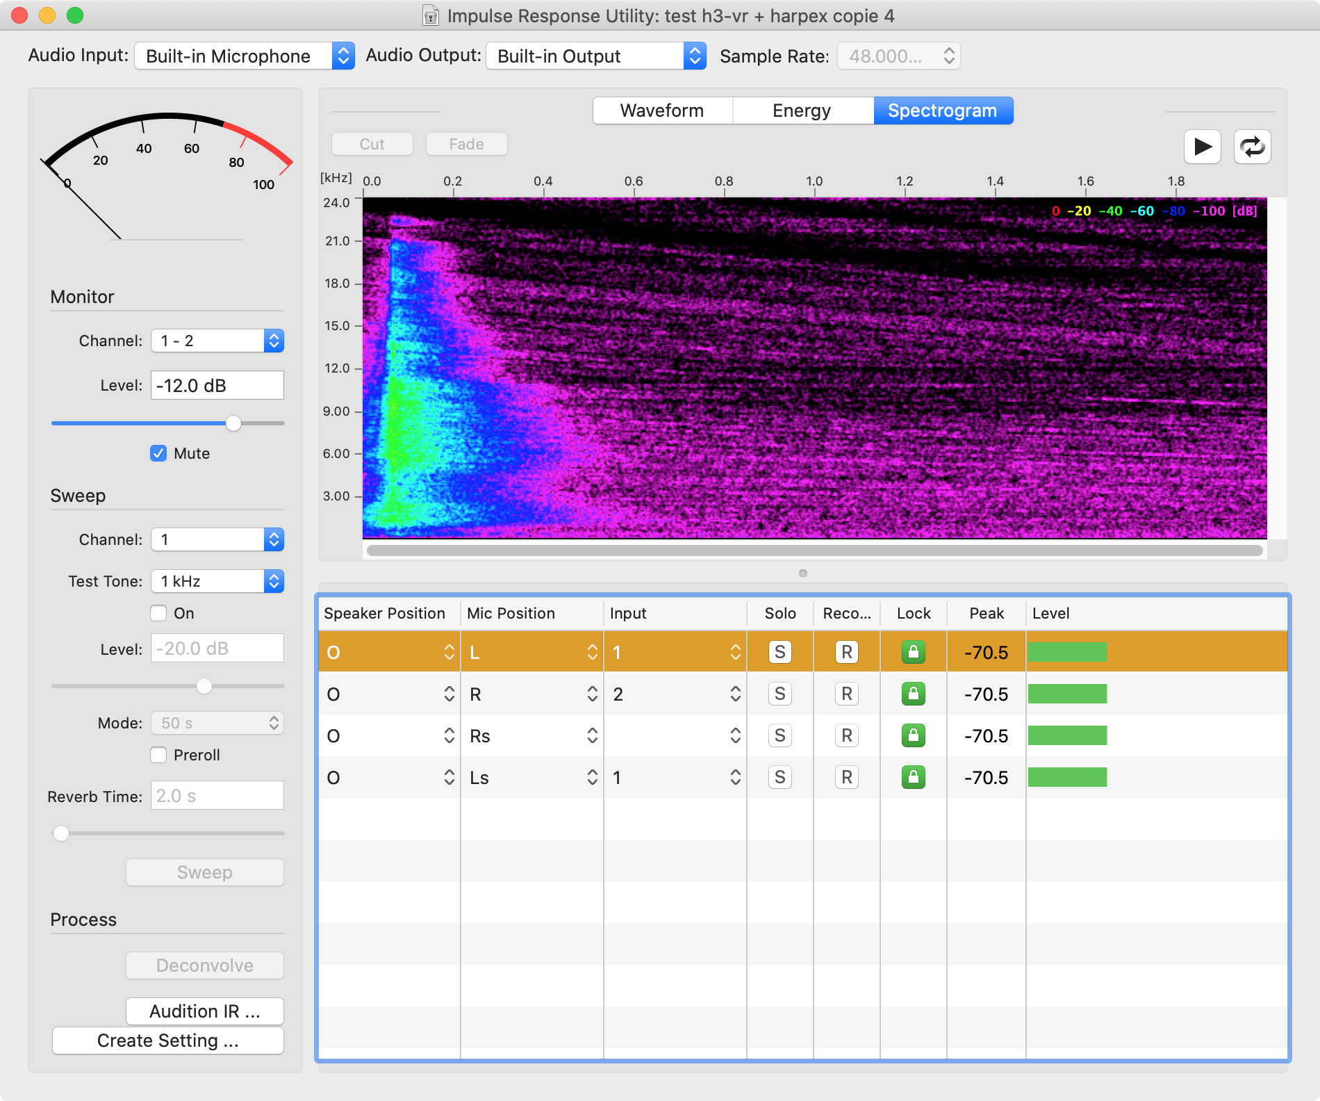Click the Audition IR button
Image resolution: width=1320 pixels, height=1101 pixels.
[x=204, y=1011]
